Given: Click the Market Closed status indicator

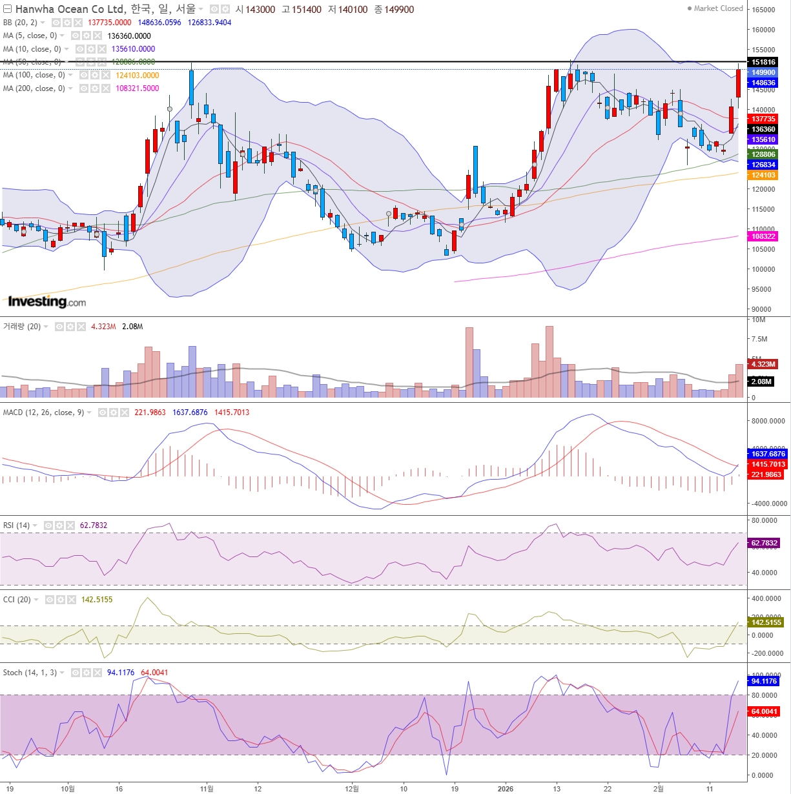Looking at the screenshot, I should [715, 8].
